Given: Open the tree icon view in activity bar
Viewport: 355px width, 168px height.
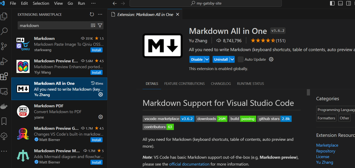Looking at the screenshot, I should [4, 136].
